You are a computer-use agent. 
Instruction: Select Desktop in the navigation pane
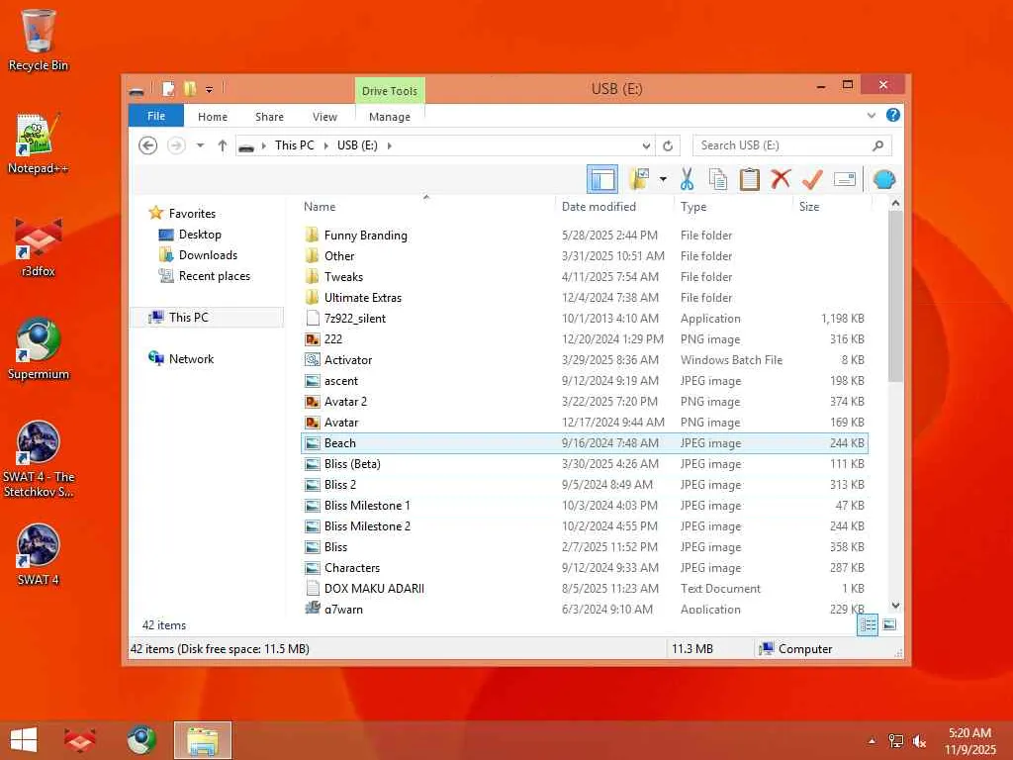point(200,235)
